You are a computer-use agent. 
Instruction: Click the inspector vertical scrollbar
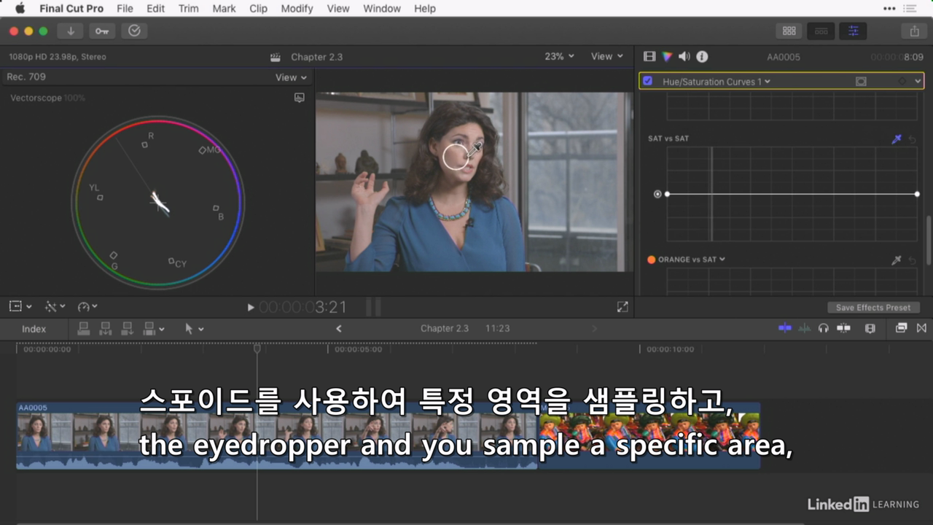click(928, 240)
